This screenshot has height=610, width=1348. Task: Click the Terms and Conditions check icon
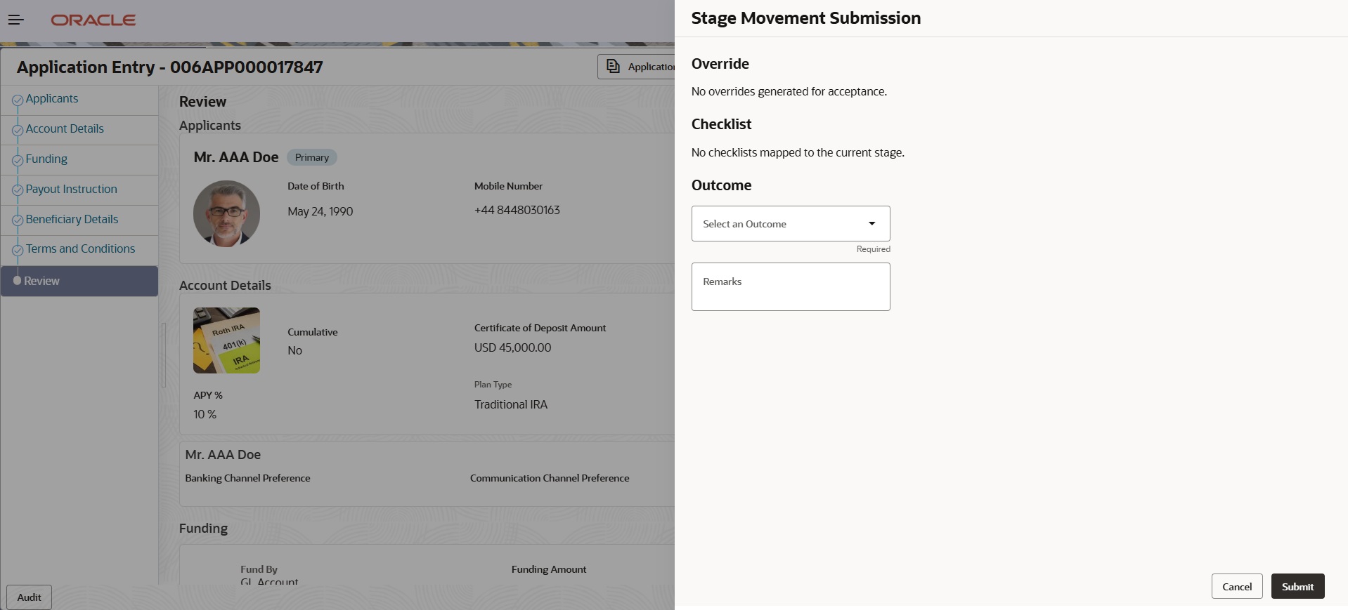point(18,251)
